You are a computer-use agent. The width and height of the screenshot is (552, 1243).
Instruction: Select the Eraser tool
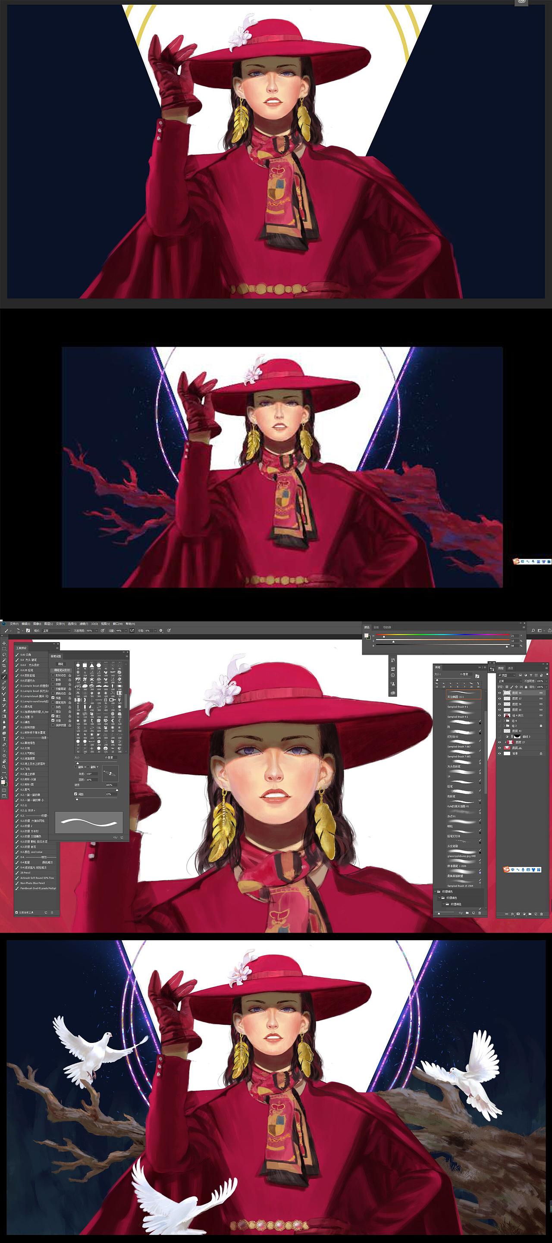click(x=4, y=711)
